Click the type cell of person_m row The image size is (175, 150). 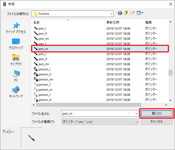point(151,90)
